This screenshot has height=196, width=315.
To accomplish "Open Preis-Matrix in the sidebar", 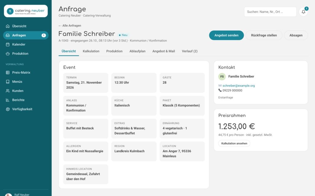I will [x=26, y=73].
